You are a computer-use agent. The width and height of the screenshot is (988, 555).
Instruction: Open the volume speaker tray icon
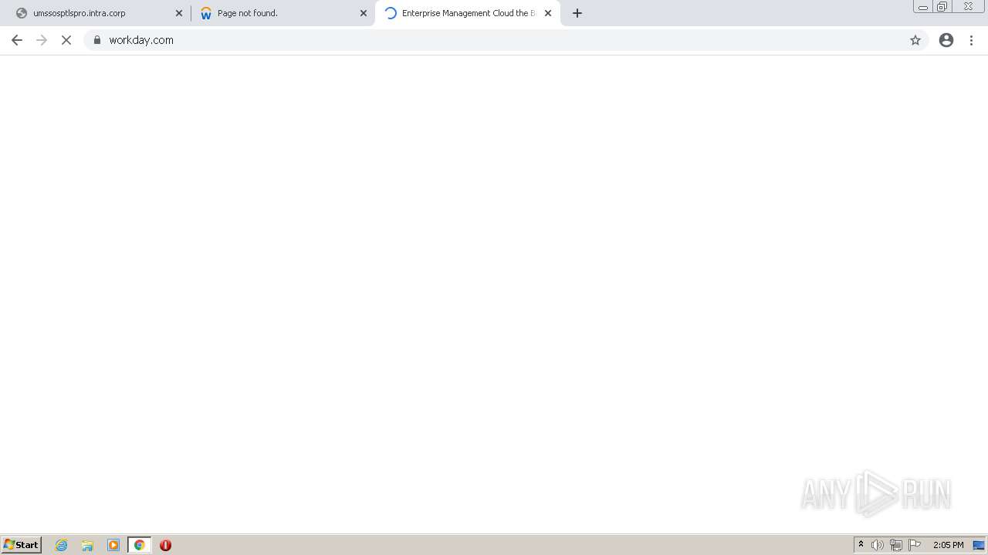click(x=878, y=545)
